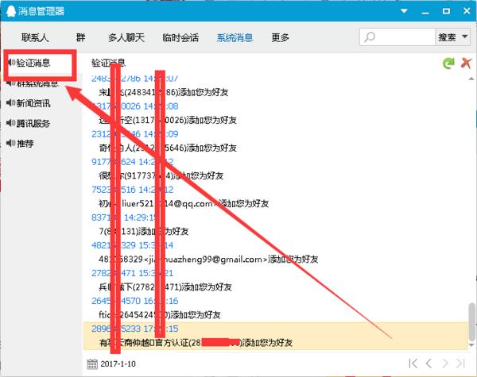
Task: Click the QQ penguin logo icon
Action: (10, 11)
